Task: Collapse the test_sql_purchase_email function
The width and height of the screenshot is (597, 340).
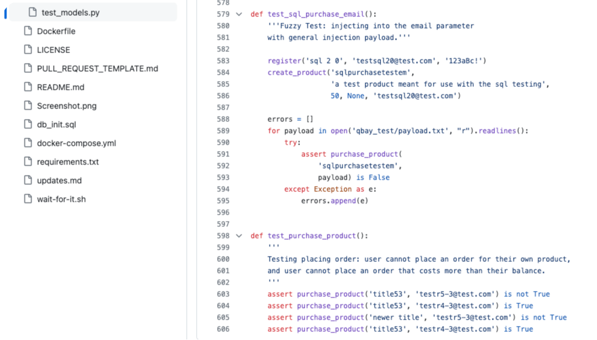Action: point(239,14)
